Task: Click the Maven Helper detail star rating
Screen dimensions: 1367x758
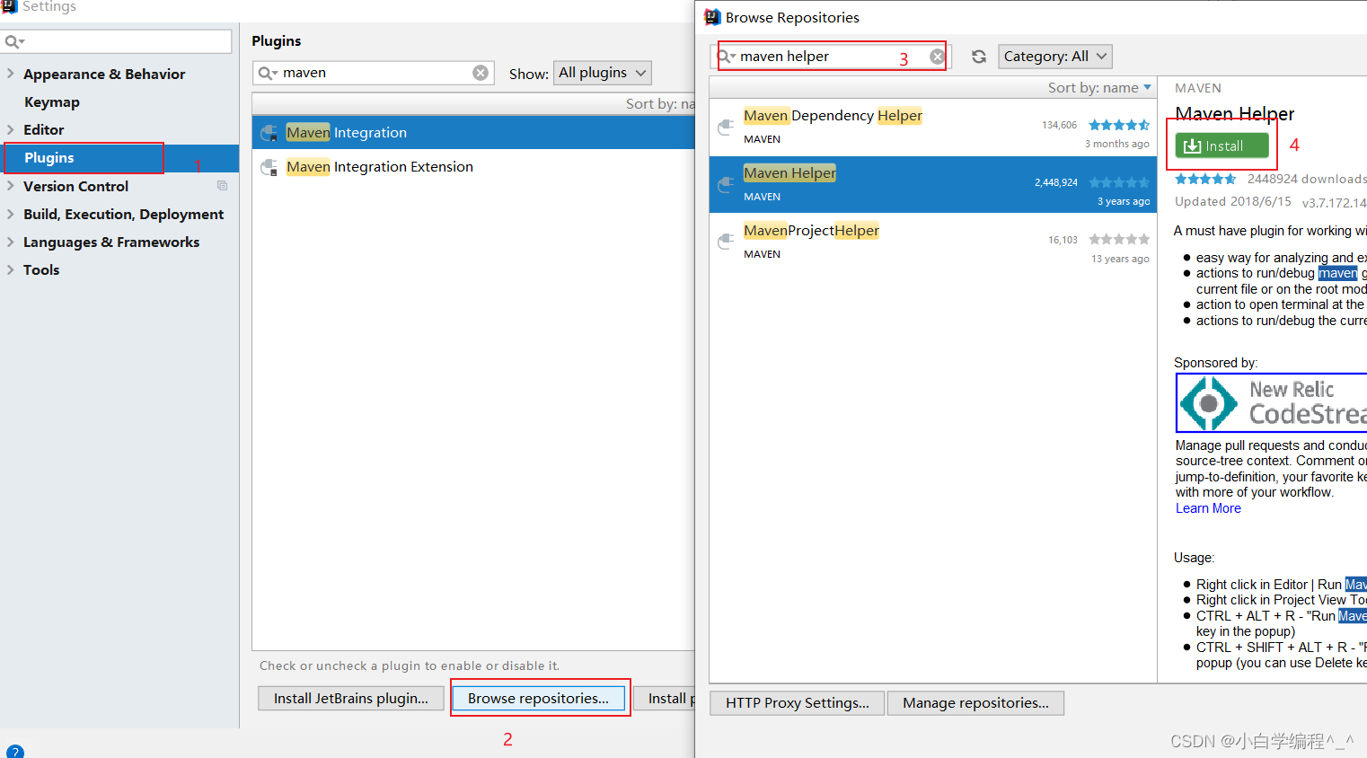Action: (x=1205, y=179)
